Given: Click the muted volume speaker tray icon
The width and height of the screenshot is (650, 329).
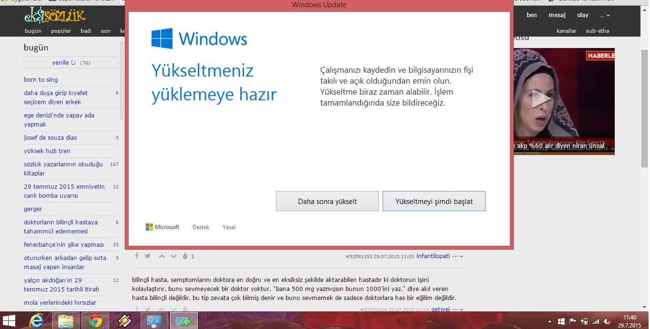Looking at the screenshot, I should click(x=607, y=321).
